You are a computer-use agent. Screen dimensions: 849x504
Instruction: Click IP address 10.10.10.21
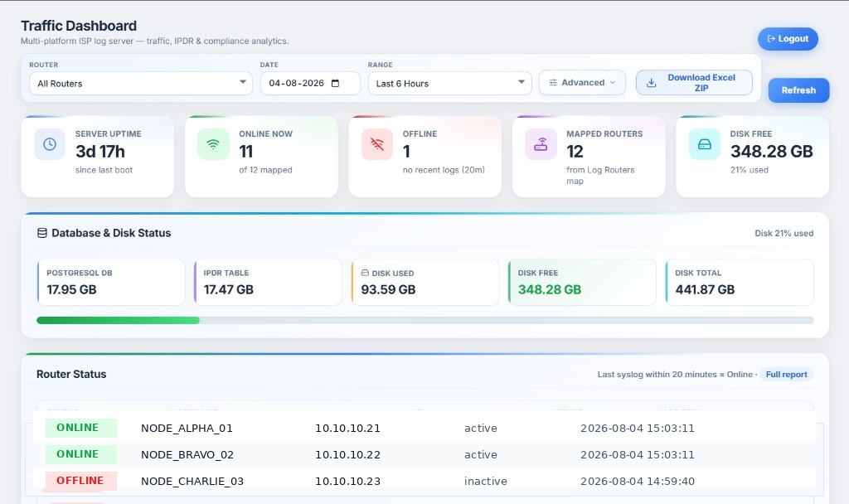click(x=347, y=429)
